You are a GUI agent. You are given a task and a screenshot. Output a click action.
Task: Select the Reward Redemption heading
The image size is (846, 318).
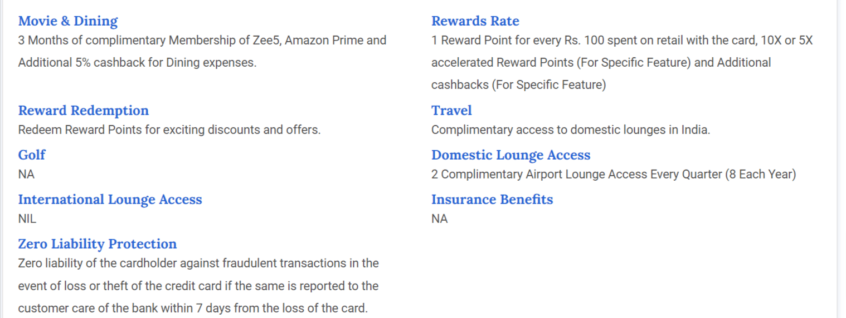point(84,110)
